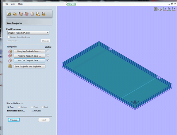
Task: Click Roughing Toolpath Save button
Action: click(x=30, y=51)
